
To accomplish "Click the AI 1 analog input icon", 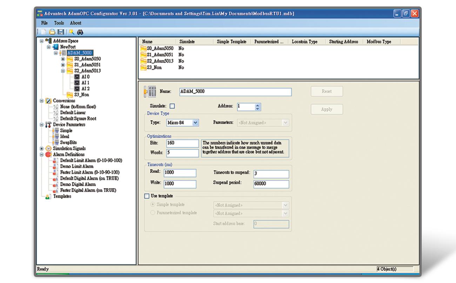I will [77, 83].
